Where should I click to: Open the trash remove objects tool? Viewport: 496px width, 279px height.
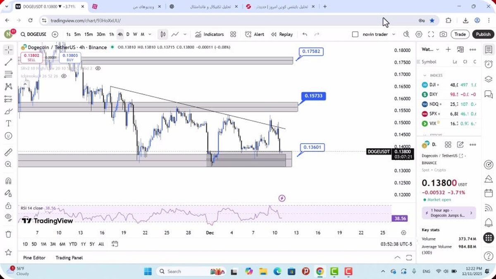(x=8, y=234)
